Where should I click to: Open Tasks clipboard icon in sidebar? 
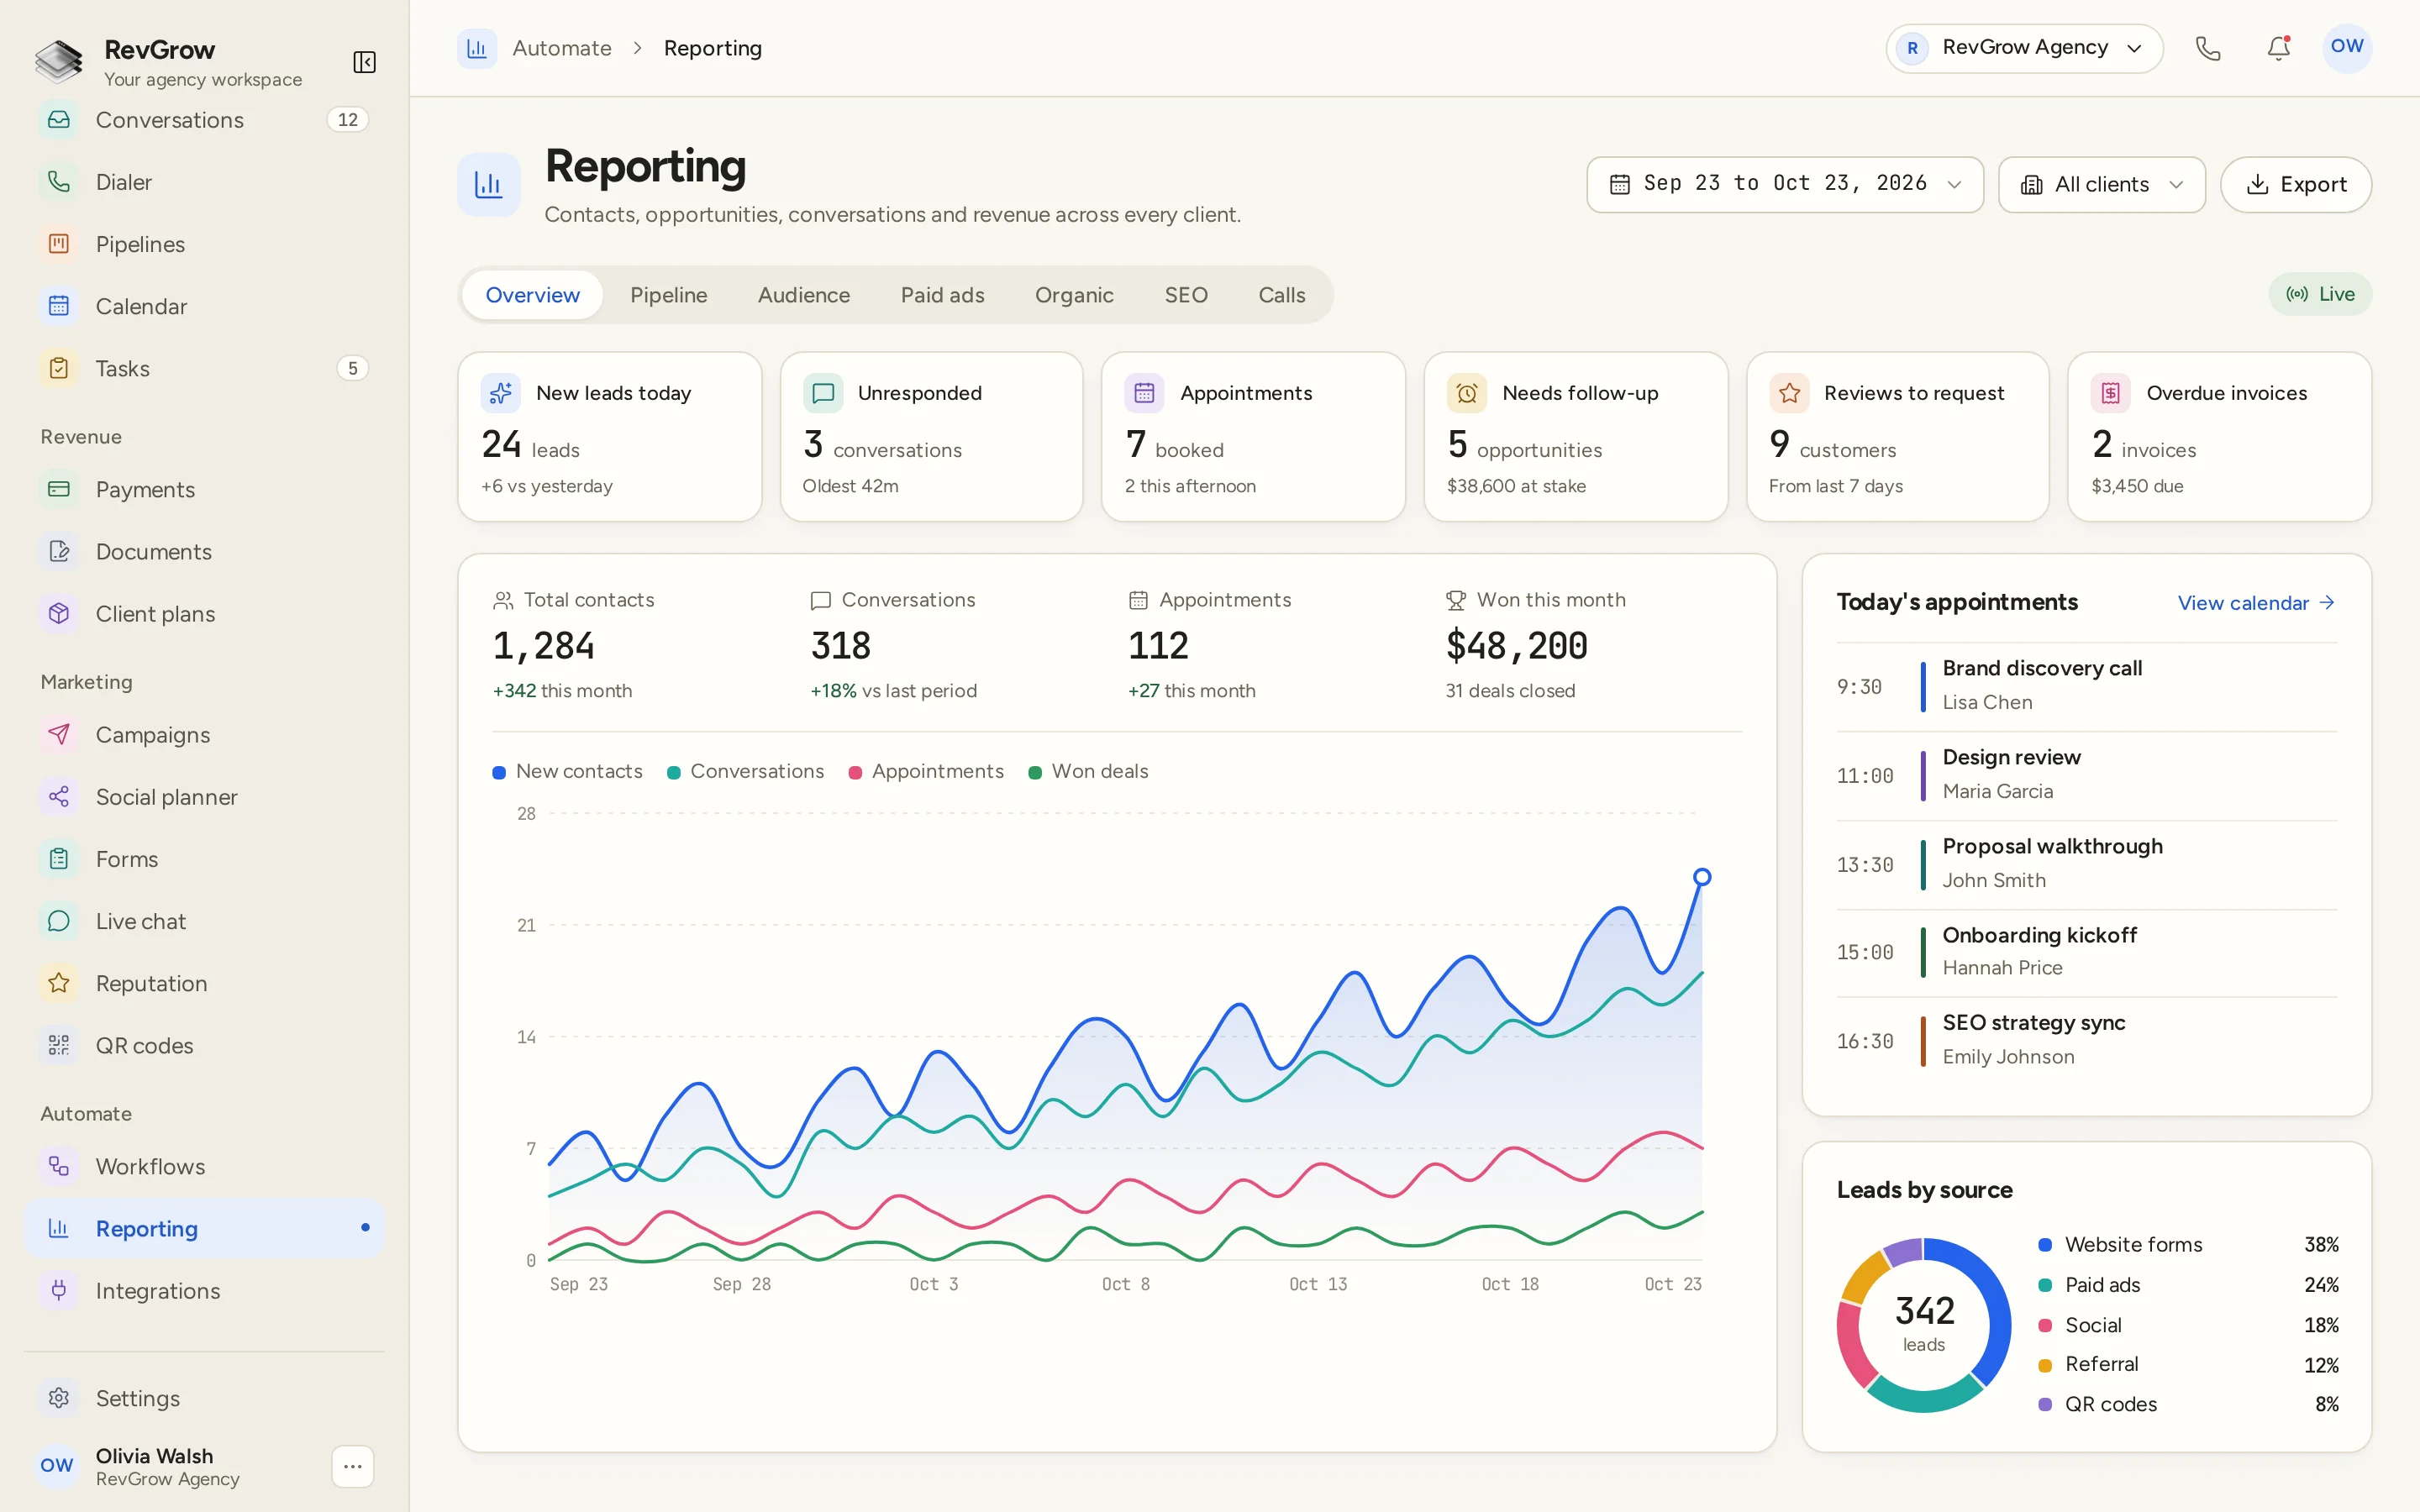pyautogui.click(x=59, y=368)
